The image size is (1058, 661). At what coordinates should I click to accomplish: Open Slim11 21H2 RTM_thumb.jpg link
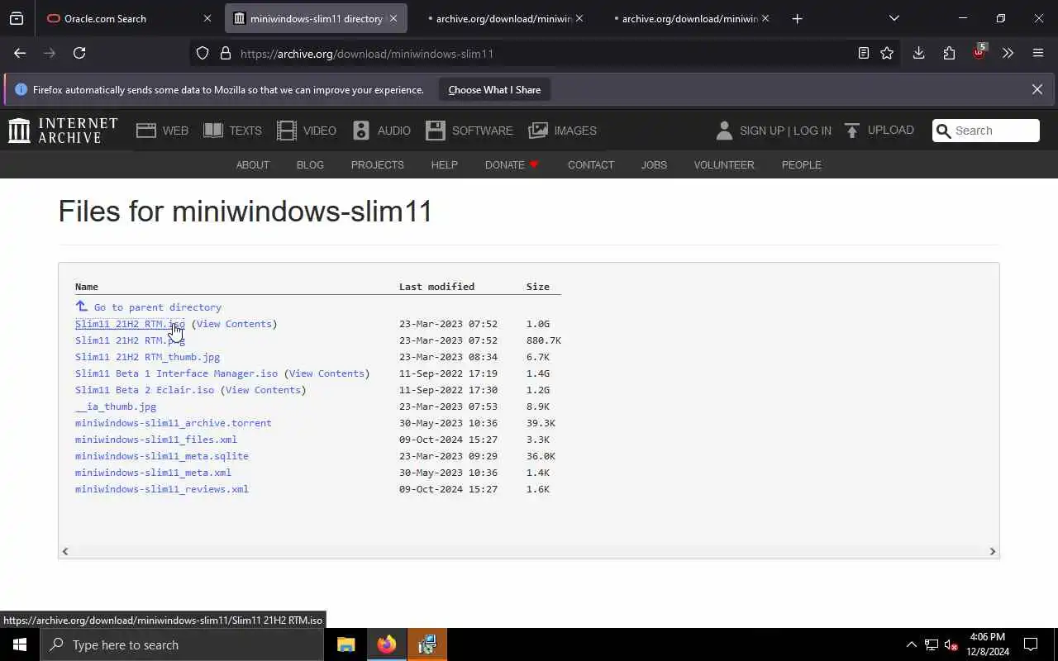click(147, 357)
